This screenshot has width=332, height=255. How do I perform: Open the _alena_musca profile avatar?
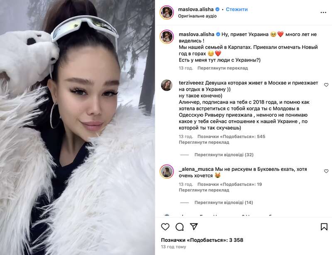(x=167, y=171)
